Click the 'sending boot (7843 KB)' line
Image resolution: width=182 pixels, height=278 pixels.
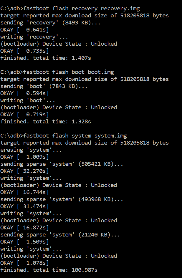[x=44, y=86]
